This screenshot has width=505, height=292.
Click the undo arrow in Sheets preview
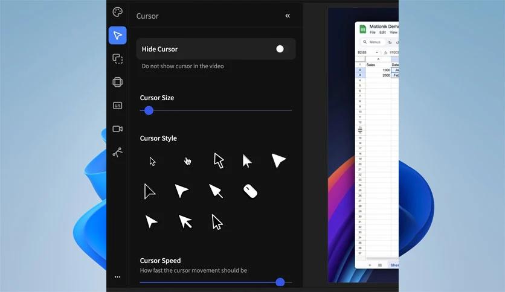click(390, 42)
